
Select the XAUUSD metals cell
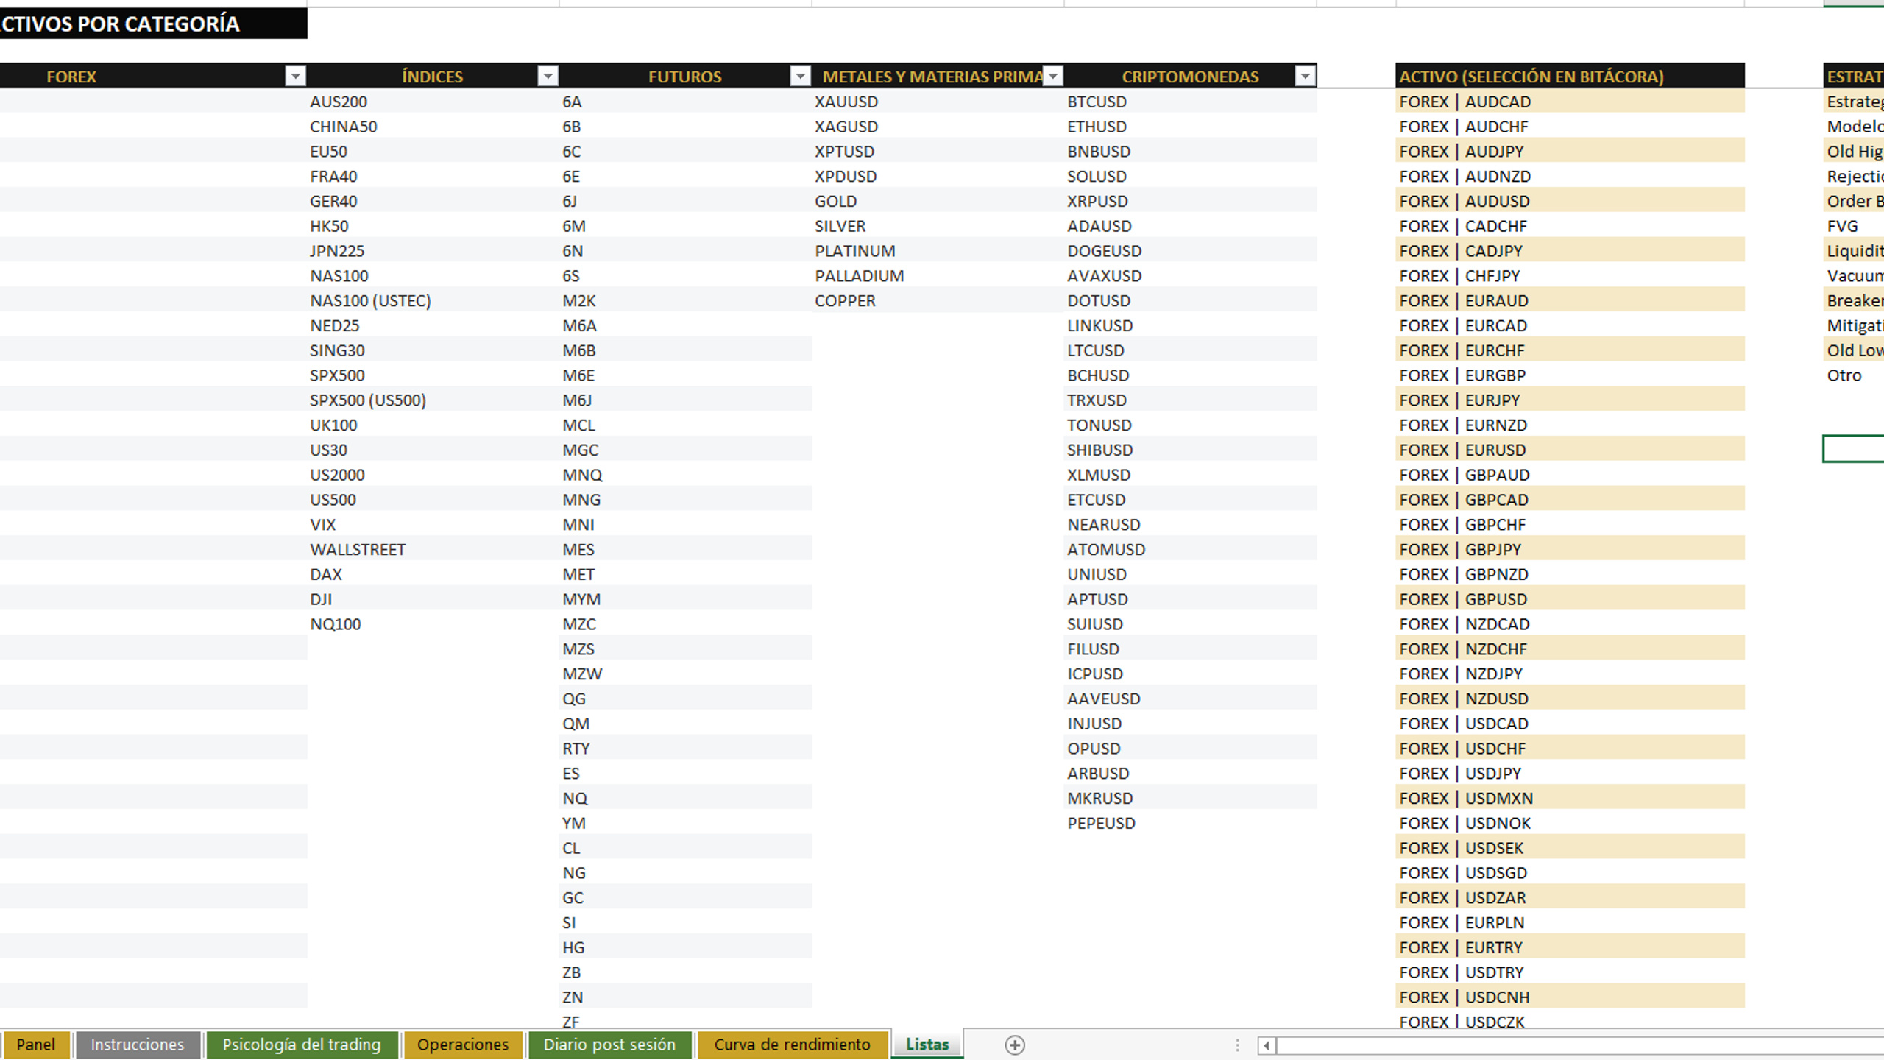(x=938, y=102)
